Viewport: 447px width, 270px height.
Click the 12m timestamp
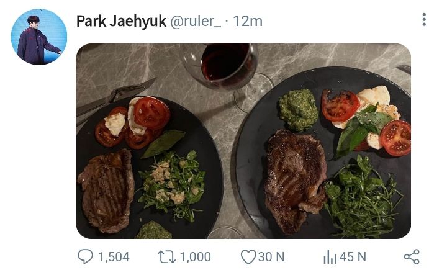tap(248, 21)
